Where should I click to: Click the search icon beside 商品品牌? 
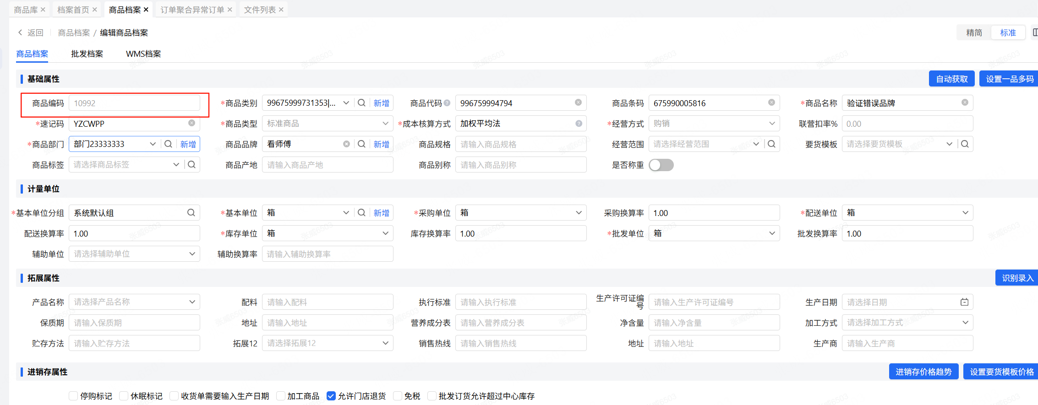tap(361, 144)
